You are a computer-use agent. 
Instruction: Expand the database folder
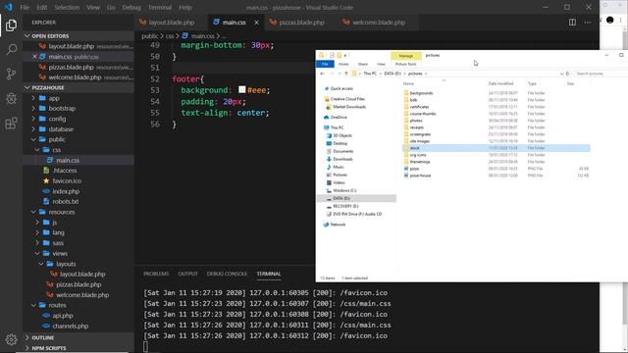tap(33, 129)
